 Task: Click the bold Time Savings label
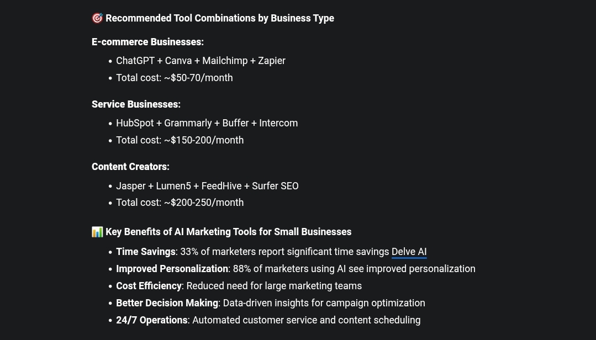pos(146,252)
